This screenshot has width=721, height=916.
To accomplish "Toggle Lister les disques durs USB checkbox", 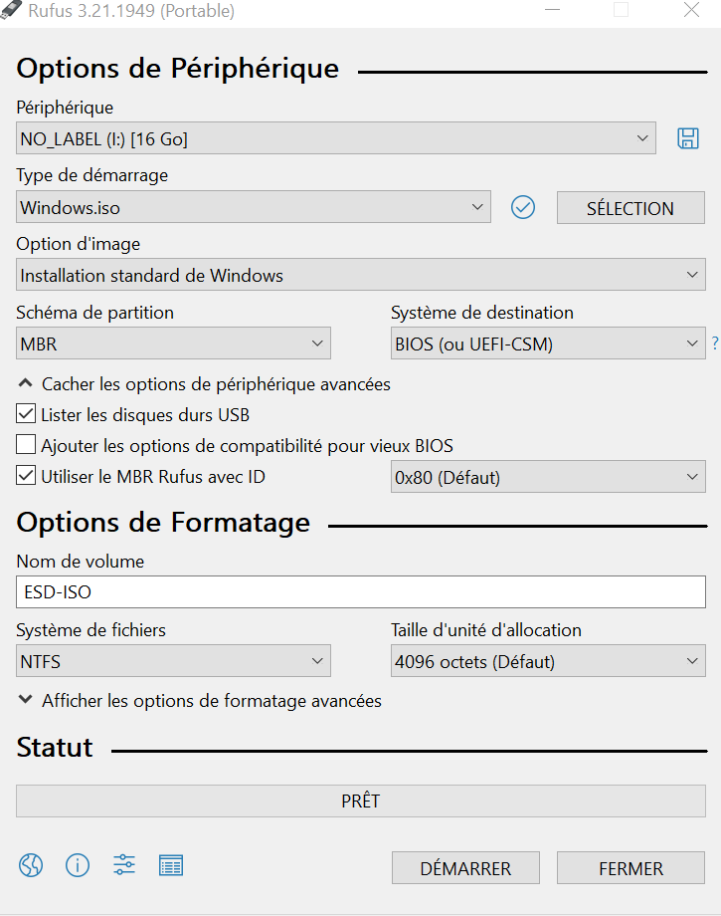I will (x=26, y=413).
